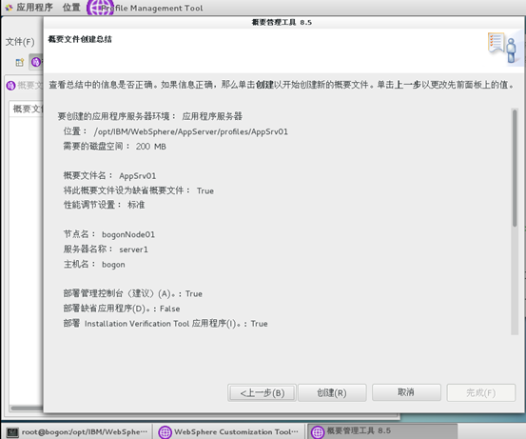Screen dimensions: 526x439
Task: Click the 部署管理控制台 True line
Action: click(133, 293)
